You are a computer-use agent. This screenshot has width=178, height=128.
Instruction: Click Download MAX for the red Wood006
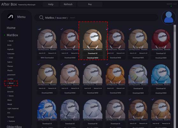click(x=161, y=58)
